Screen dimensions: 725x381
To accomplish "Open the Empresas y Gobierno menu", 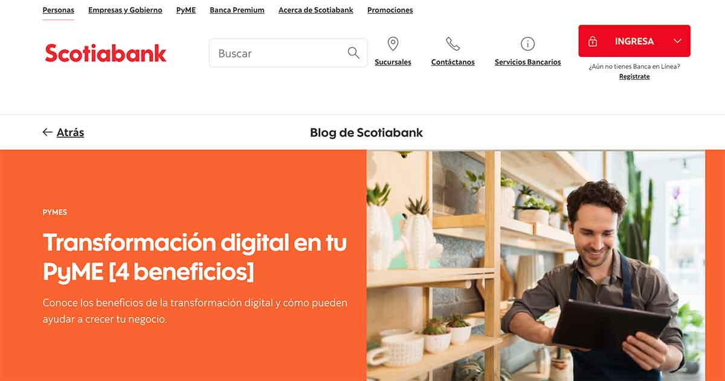I will click(x=125, y=10).
